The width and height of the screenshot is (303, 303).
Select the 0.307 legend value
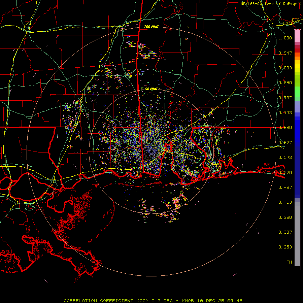[x=285, y=232]
